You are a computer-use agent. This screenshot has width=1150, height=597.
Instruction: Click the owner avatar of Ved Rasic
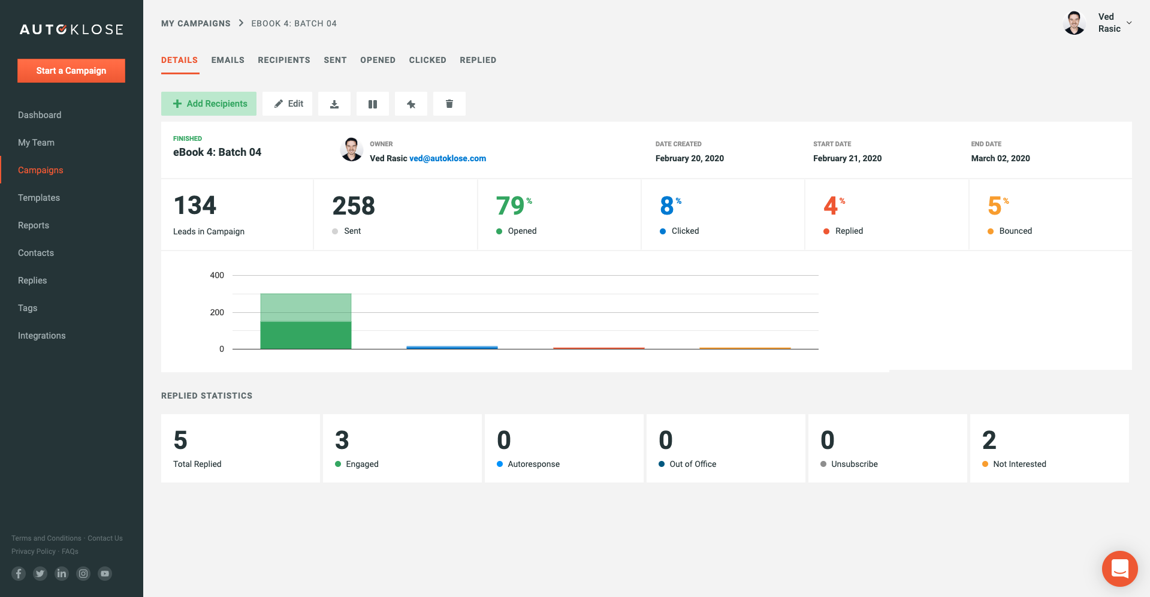point(352,150)
